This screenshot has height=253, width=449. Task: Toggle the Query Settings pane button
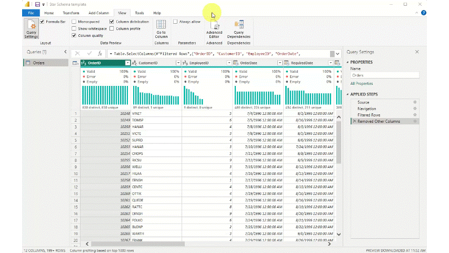(31, 28)
